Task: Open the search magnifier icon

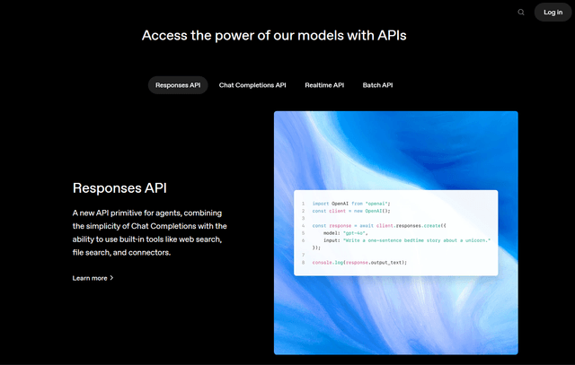Action: (521, 13)
